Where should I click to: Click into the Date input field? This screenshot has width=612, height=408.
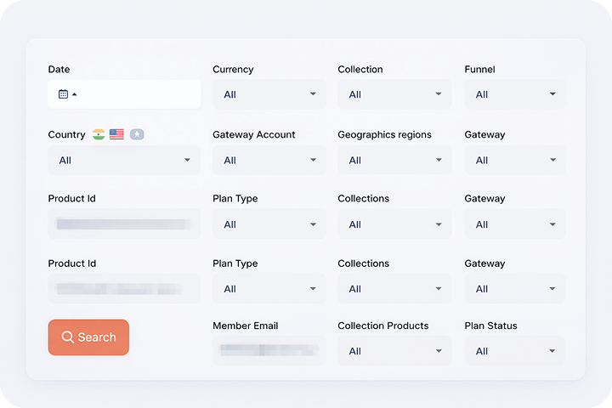click(x=136, y=94)
